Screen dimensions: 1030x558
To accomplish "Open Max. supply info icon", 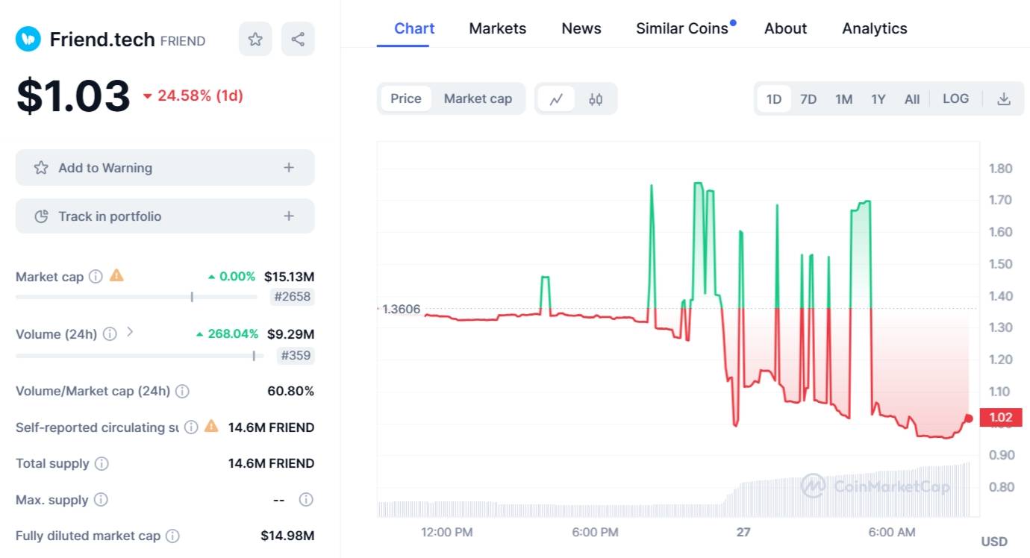I will (x=101, y=500).
